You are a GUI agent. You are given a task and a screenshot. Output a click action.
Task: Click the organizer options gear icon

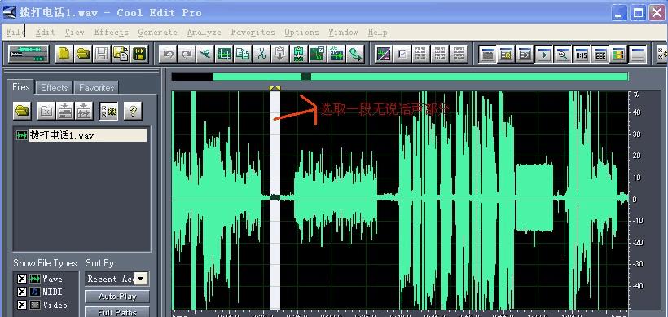(108, 111)
